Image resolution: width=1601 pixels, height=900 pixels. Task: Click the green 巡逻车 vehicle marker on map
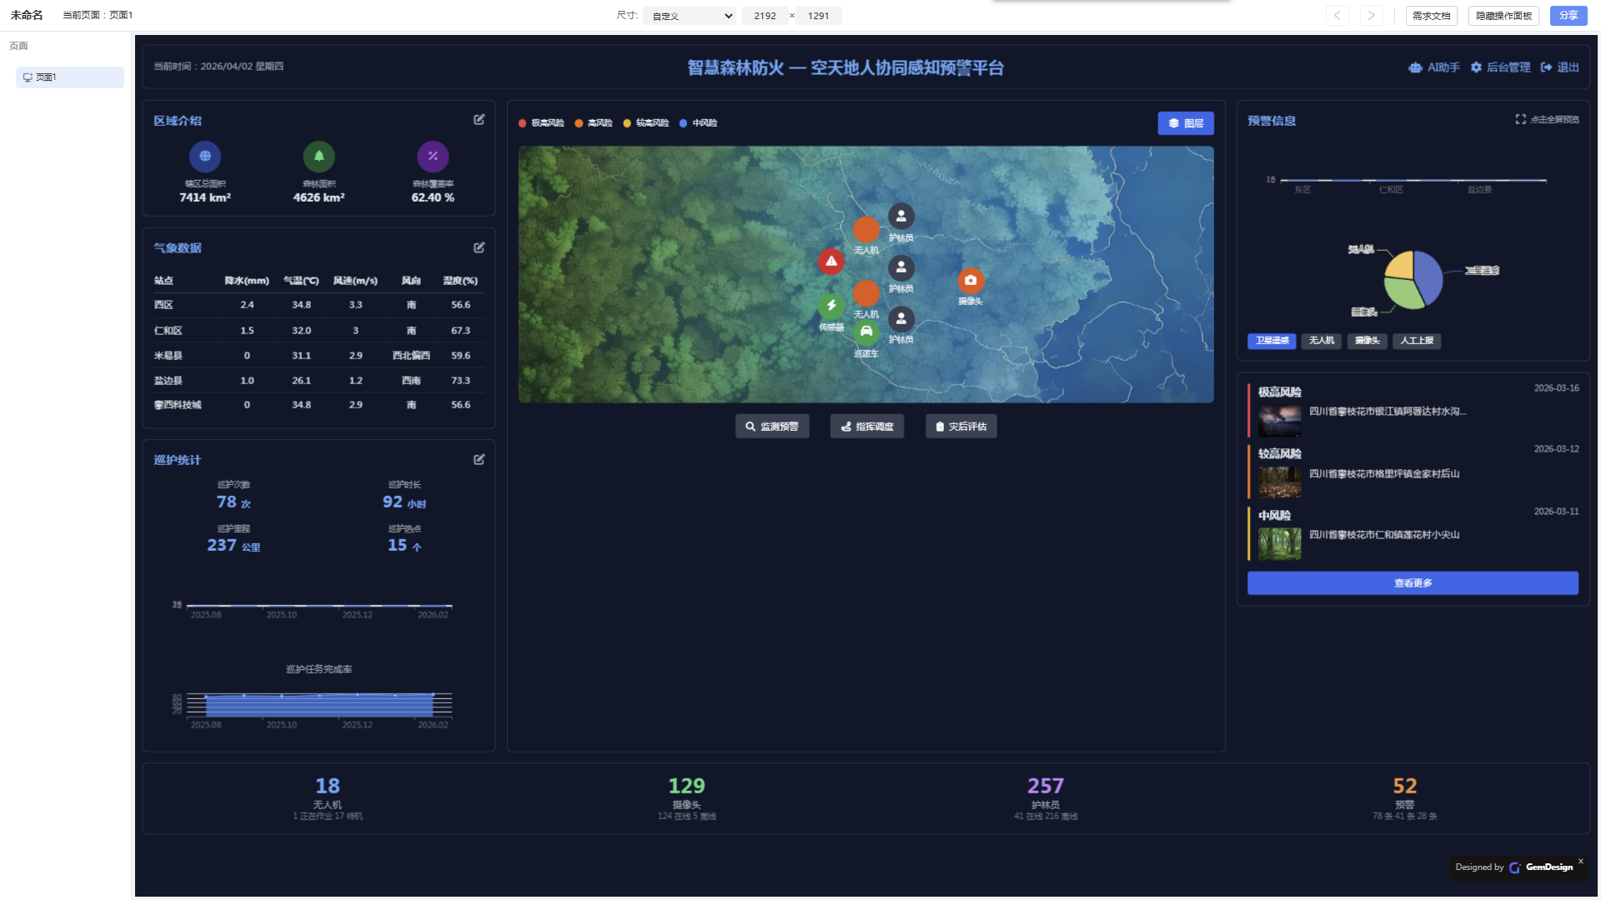click(x=866, y=332)
